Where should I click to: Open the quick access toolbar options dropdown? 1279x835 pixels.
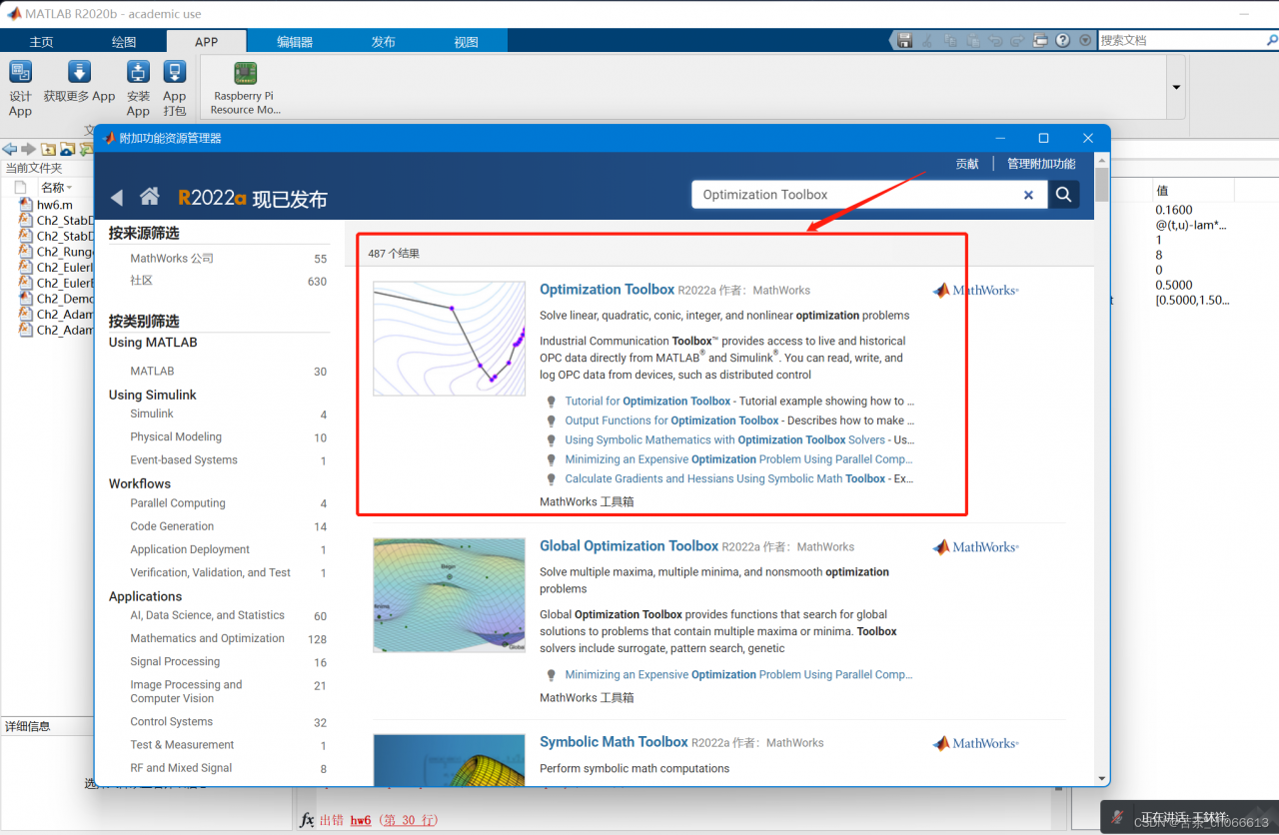1085,40
